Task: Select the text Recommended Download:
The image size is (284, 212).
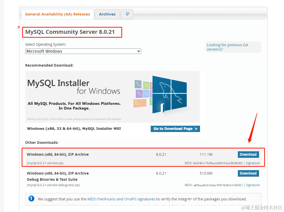Action: click(49, 65)
